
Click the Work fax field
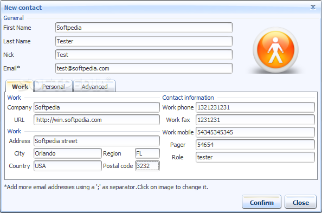(255, 120)
